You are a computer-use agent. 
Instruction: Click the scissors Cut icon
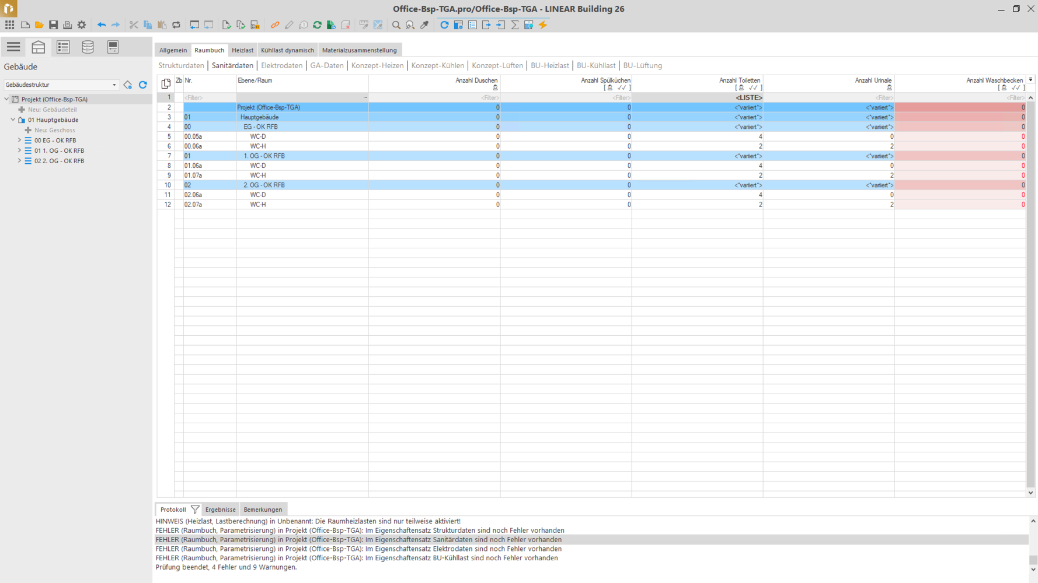point(134,25)
